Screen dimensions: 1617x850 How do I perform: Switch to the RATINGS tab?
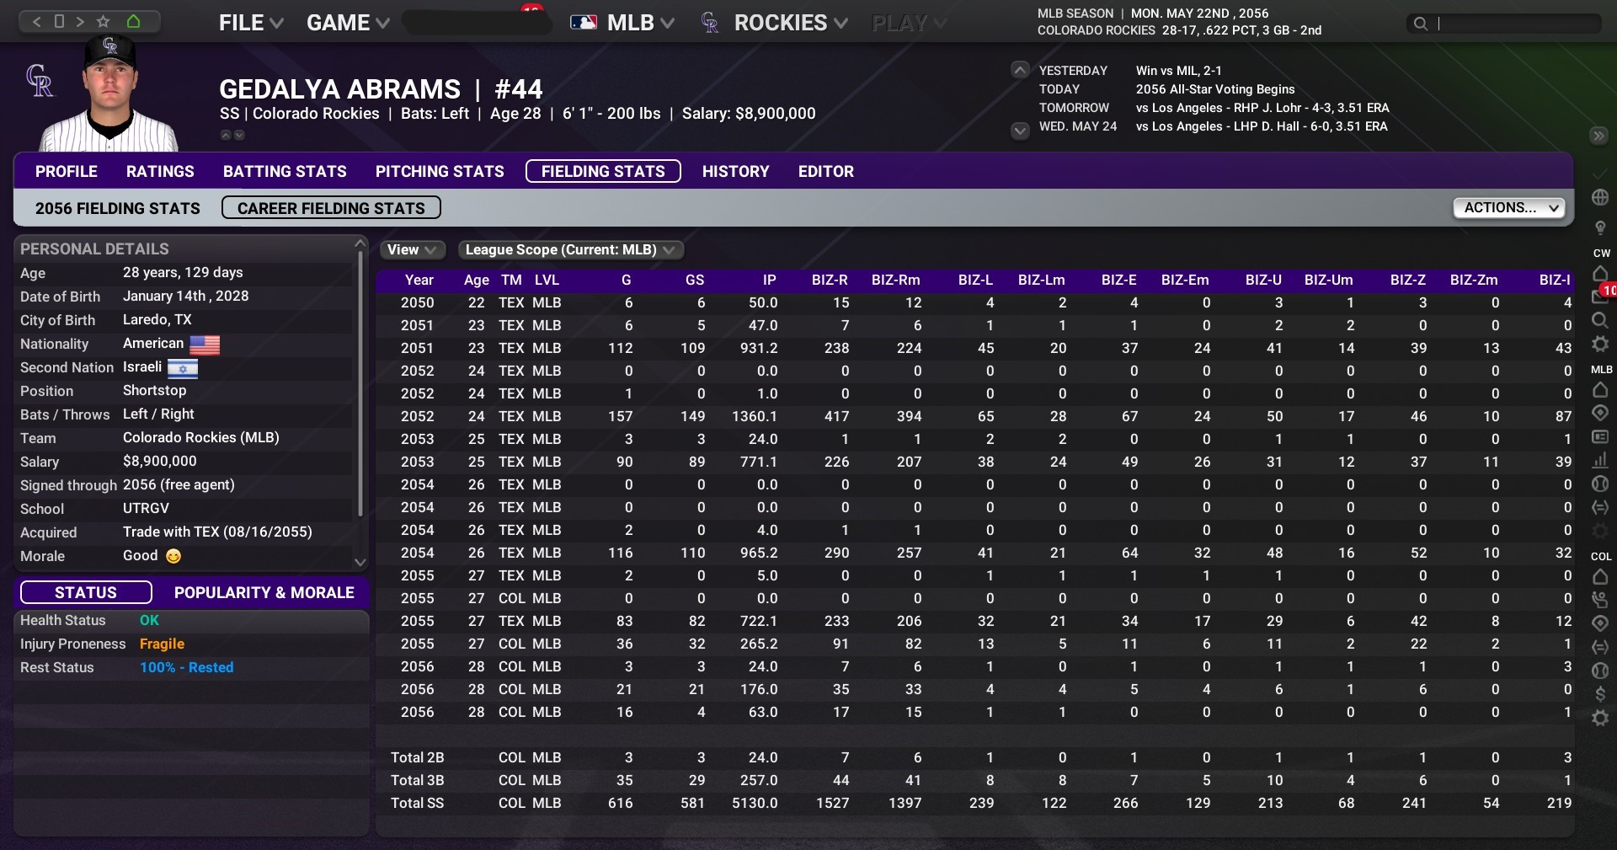pos(160,172)
